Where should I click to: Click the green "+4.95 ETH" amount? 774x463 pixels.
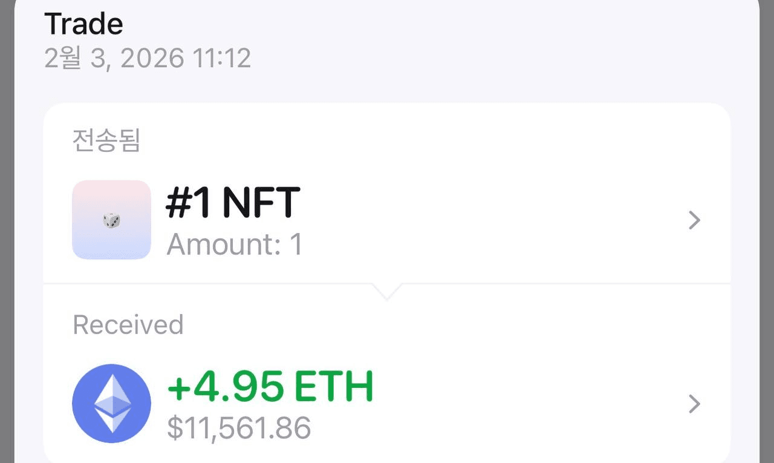270,387
